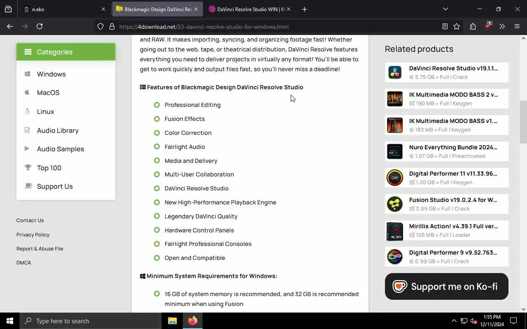This screenshot has height=329, width=527.
Task: Open the list all tabs dropdown arrow
Action: click(x=445, y=9)
